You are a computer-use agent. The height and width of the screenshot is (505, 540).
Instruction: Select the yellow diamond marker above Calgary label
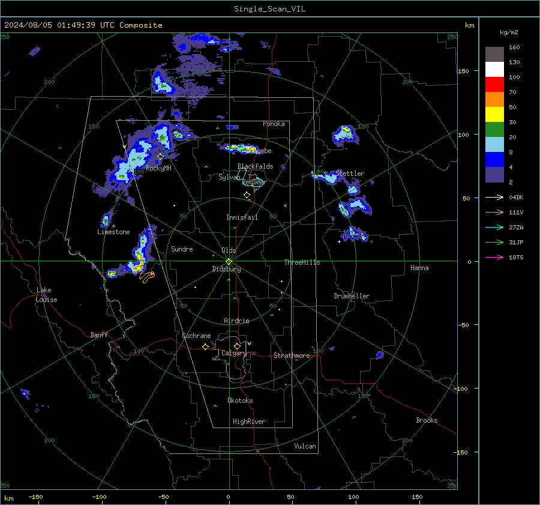237,346
